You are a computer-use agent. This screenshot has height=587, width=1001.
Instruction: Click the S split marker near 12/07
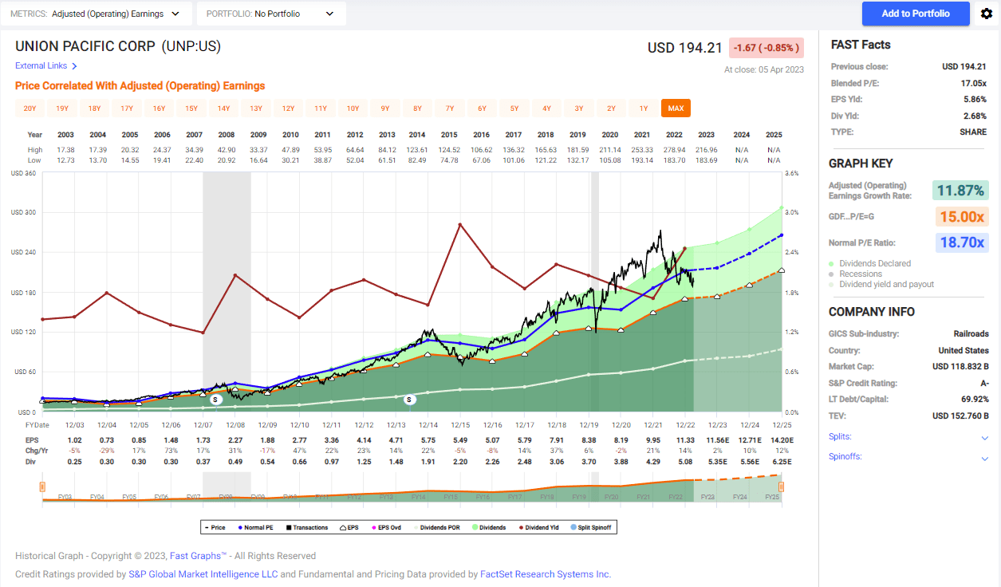(215, 398)
